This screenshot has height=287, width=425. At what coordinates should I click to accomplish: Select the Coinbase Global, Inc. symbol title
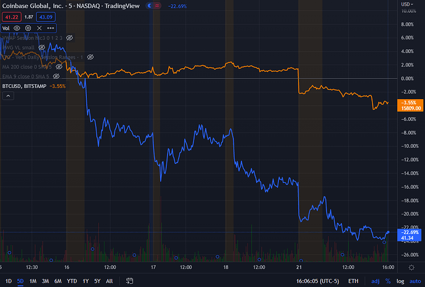click(71, 6)
